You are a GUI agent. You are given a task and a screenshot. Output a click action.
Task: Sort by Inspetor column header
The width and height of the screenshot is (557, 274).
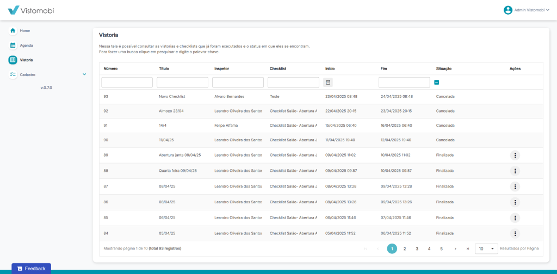tap(222, 68)
